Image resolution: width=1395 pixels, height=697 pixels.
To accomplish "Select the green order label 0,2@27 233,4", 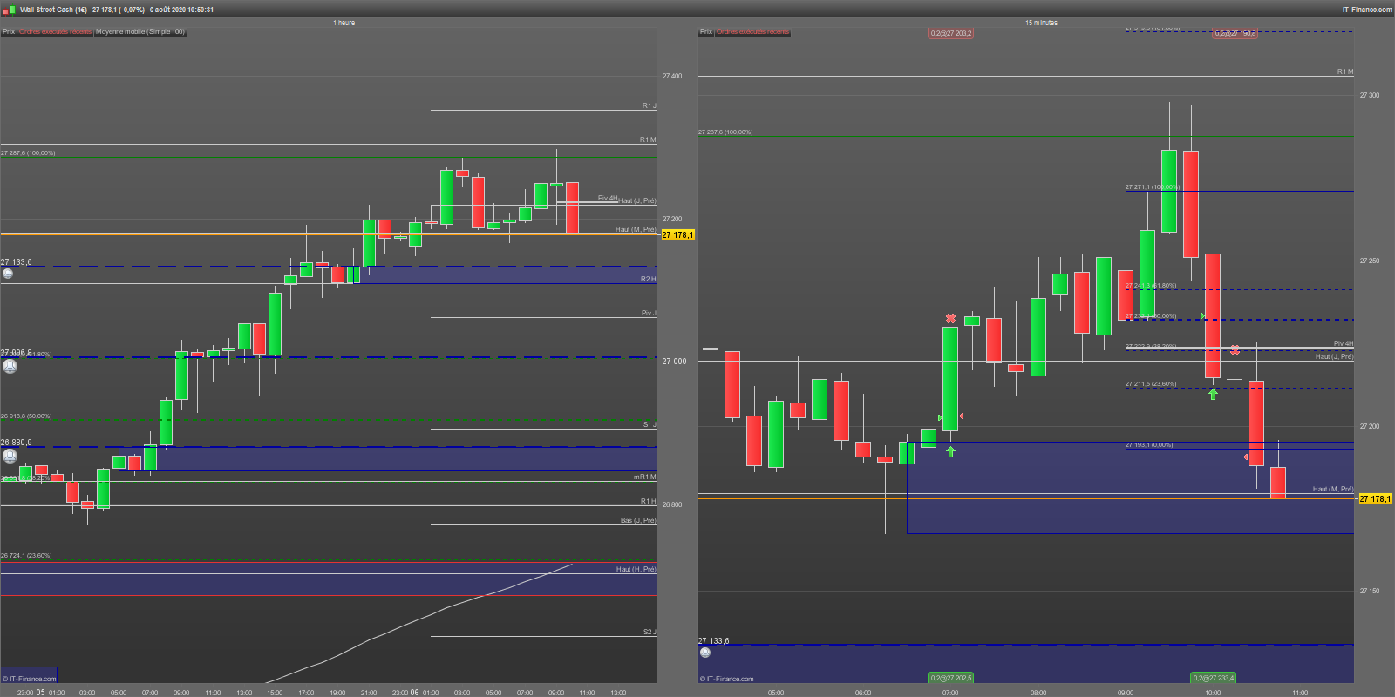I will coord(1213,678).
